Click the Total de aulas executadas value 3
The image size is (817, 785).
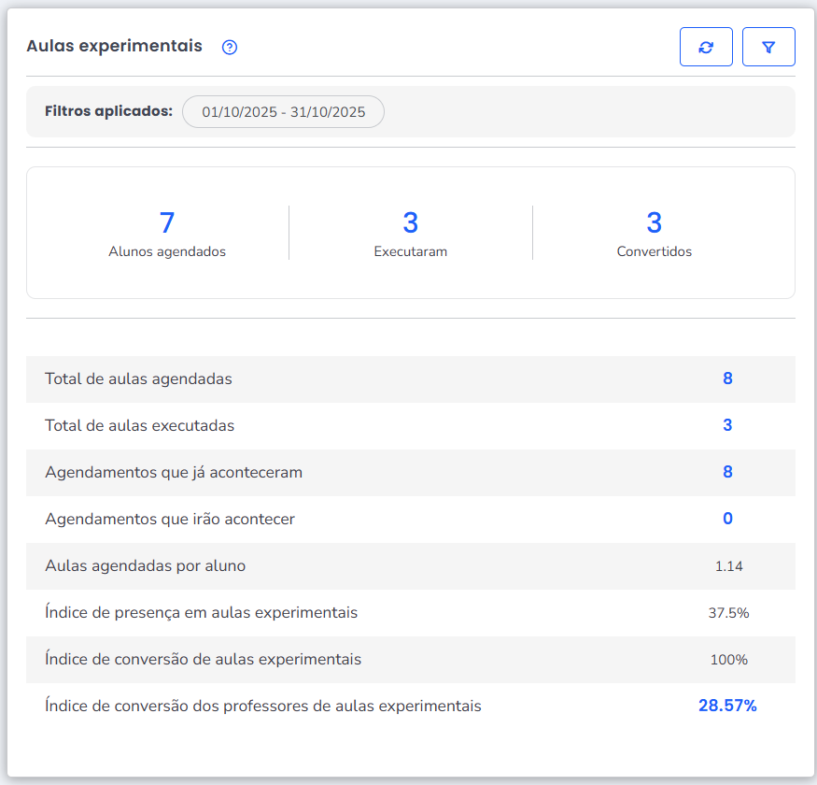(727, 425)
